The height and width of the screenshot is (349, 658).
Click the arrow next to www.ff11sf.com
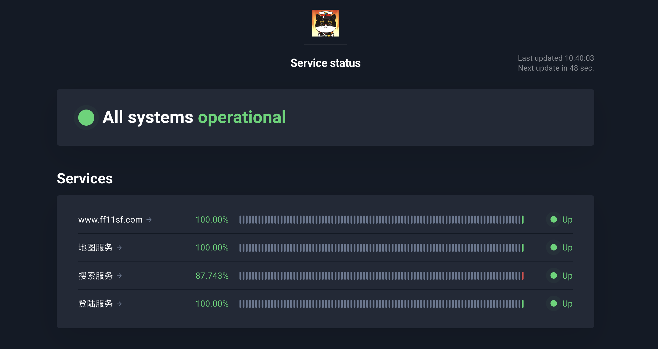pos(149,220)
